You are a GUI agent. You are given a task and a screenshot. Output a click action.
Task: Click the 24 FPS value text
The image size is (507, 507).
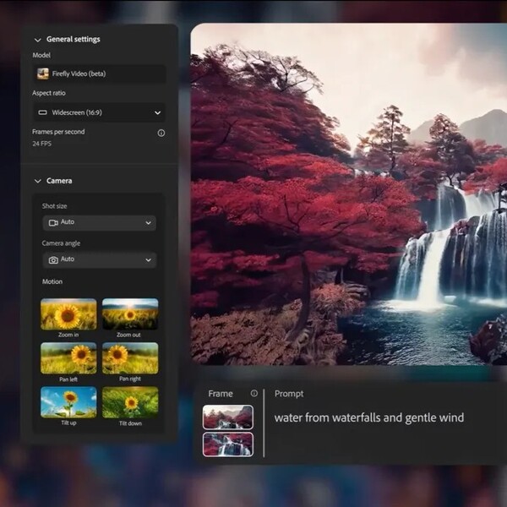coord(41,144)
